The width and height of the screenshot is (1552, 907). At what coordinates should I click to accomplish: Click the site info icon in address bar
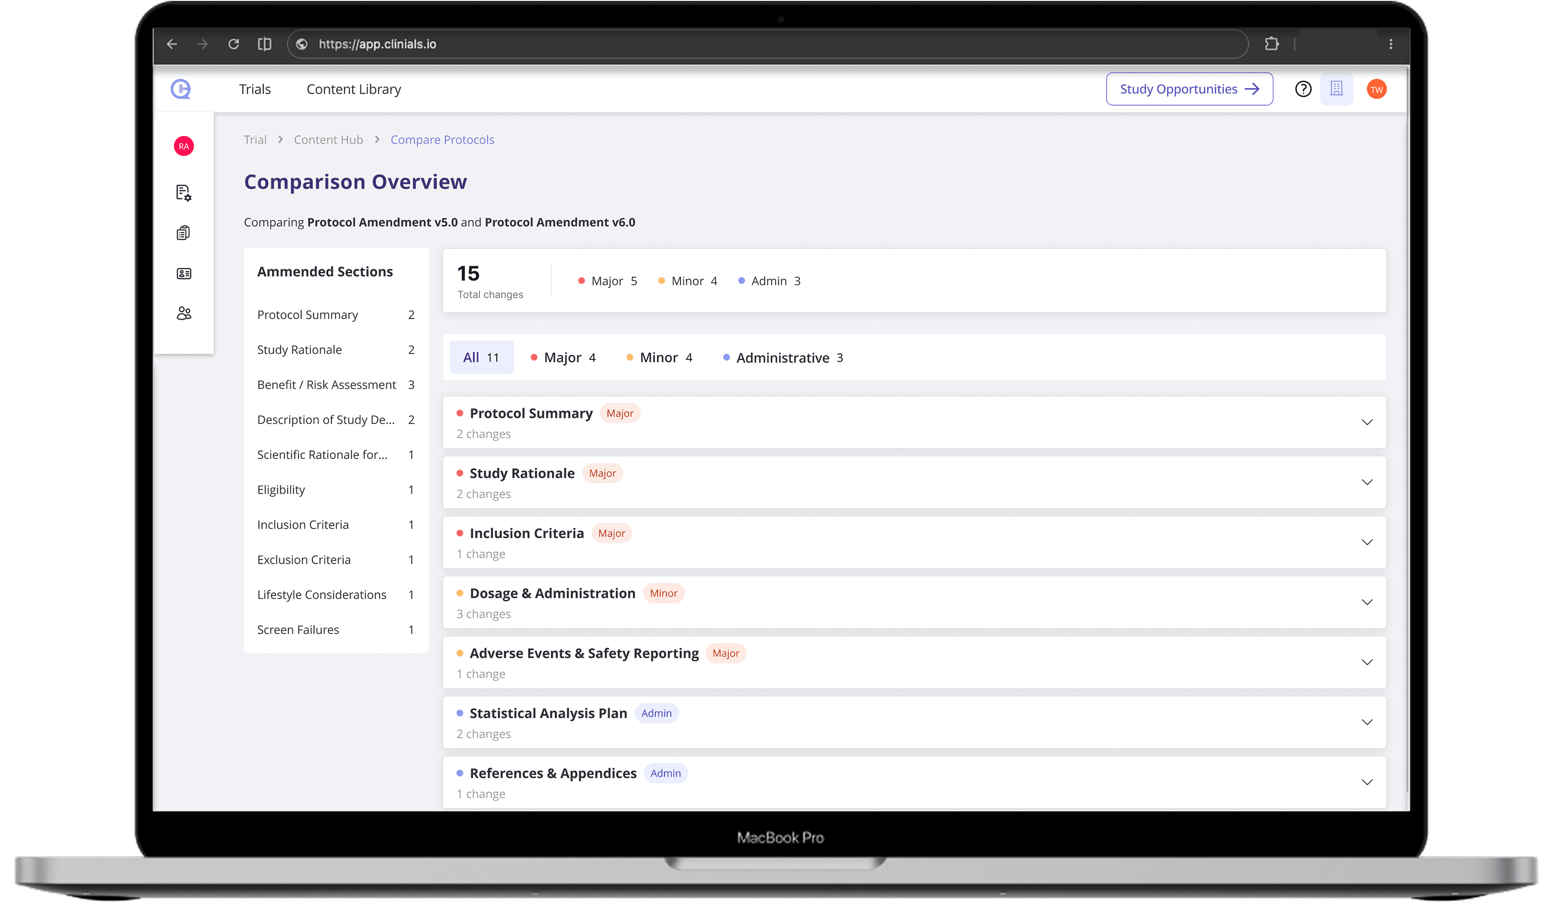[x=302, y=44]
